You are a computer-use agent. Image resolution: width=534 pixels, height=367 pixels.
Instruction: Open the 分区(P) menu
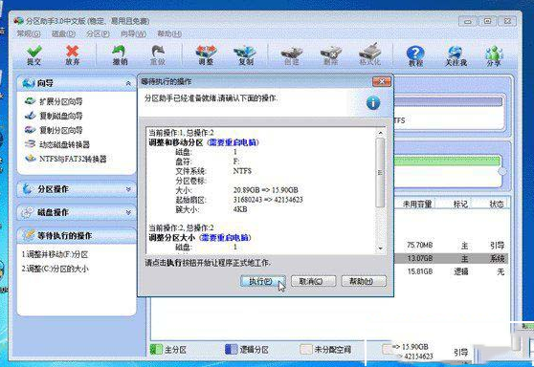pyautogui.click(x=98, y=34)
